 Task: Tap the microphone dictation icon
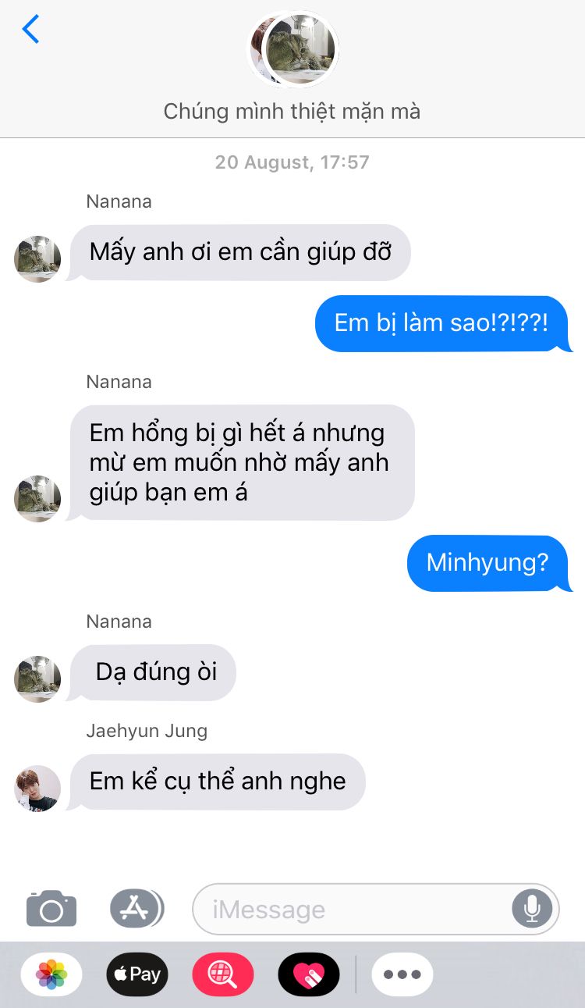click(532, 909)
